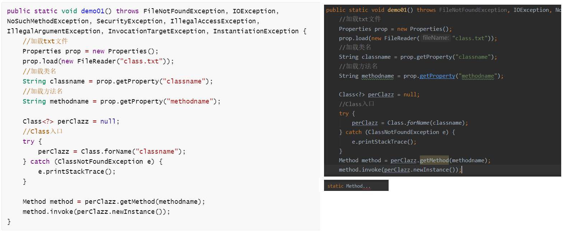This screenshot has width=563, height=231.
Task: Click the italic forName method in dark editor
Action: point(418,123)
